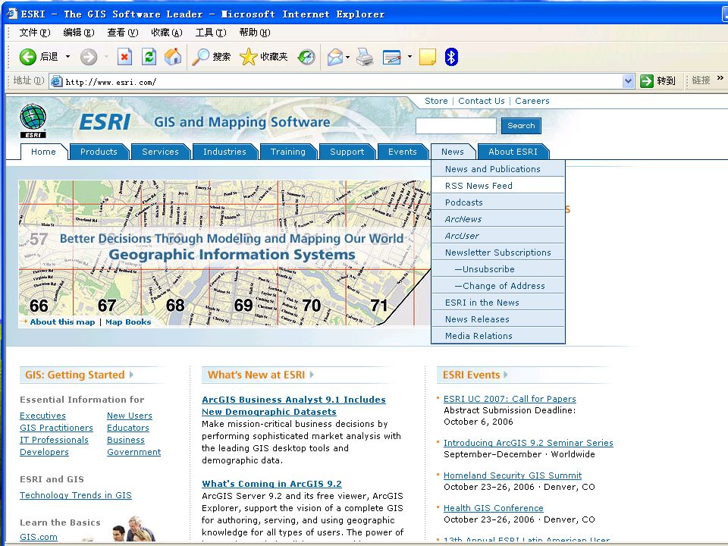Click the page icon in address bar
Viewport: 728px width, 546px height.
57,81
